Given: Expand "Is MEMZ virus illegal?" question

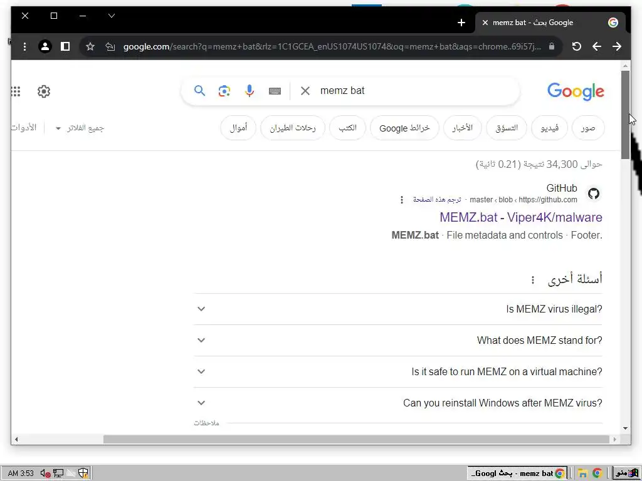Looking at the screenshot, I should pyautogui.click(x=398, y=309).
